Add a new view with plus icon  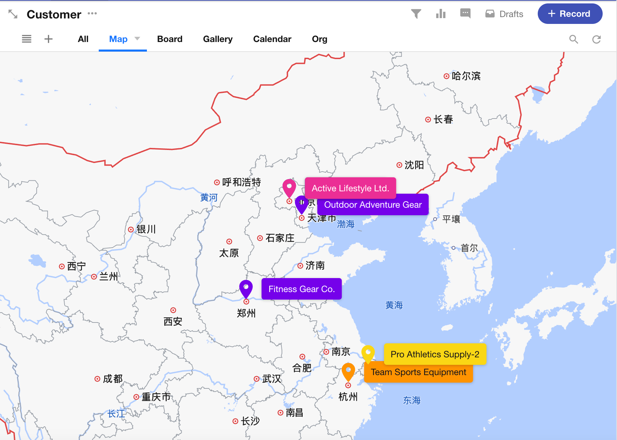coord(49,39)
